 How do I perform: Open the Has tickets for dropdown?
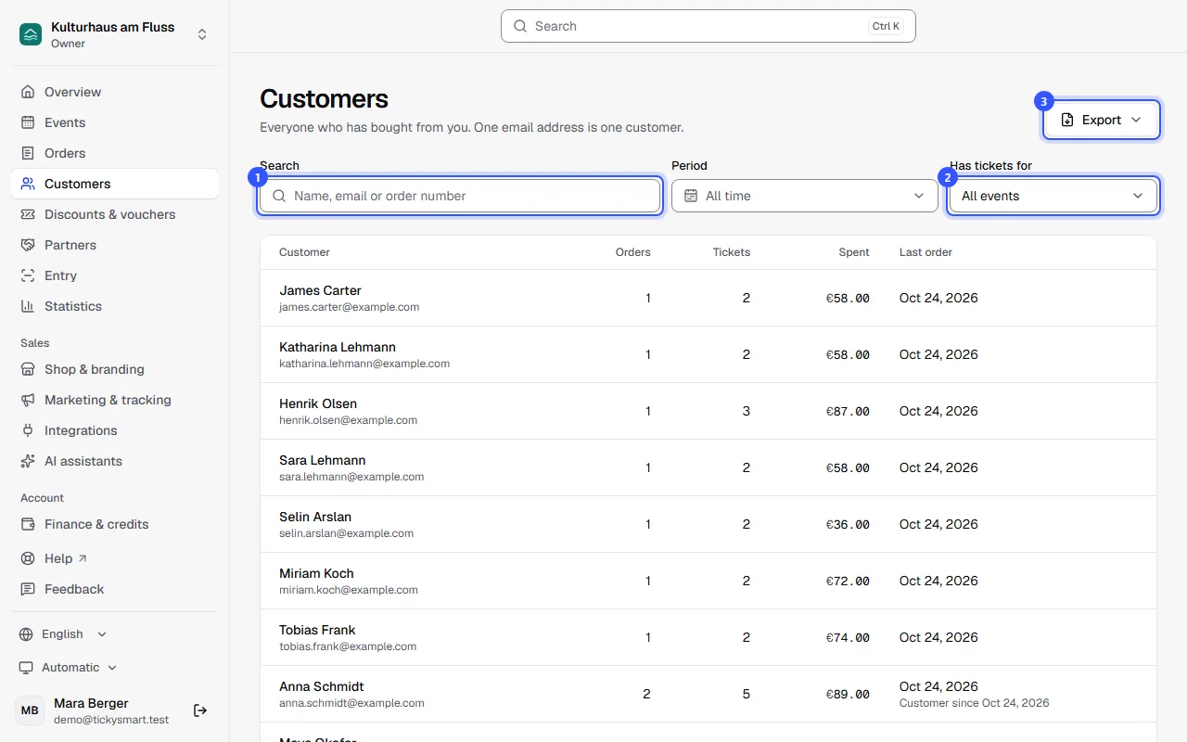(x=1053, y=196)
